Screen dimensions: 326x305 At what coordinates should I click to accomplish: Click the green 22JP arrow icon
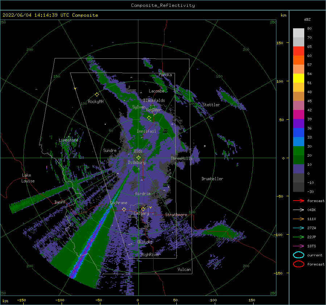pyautogui.click(x=298, y=237)
